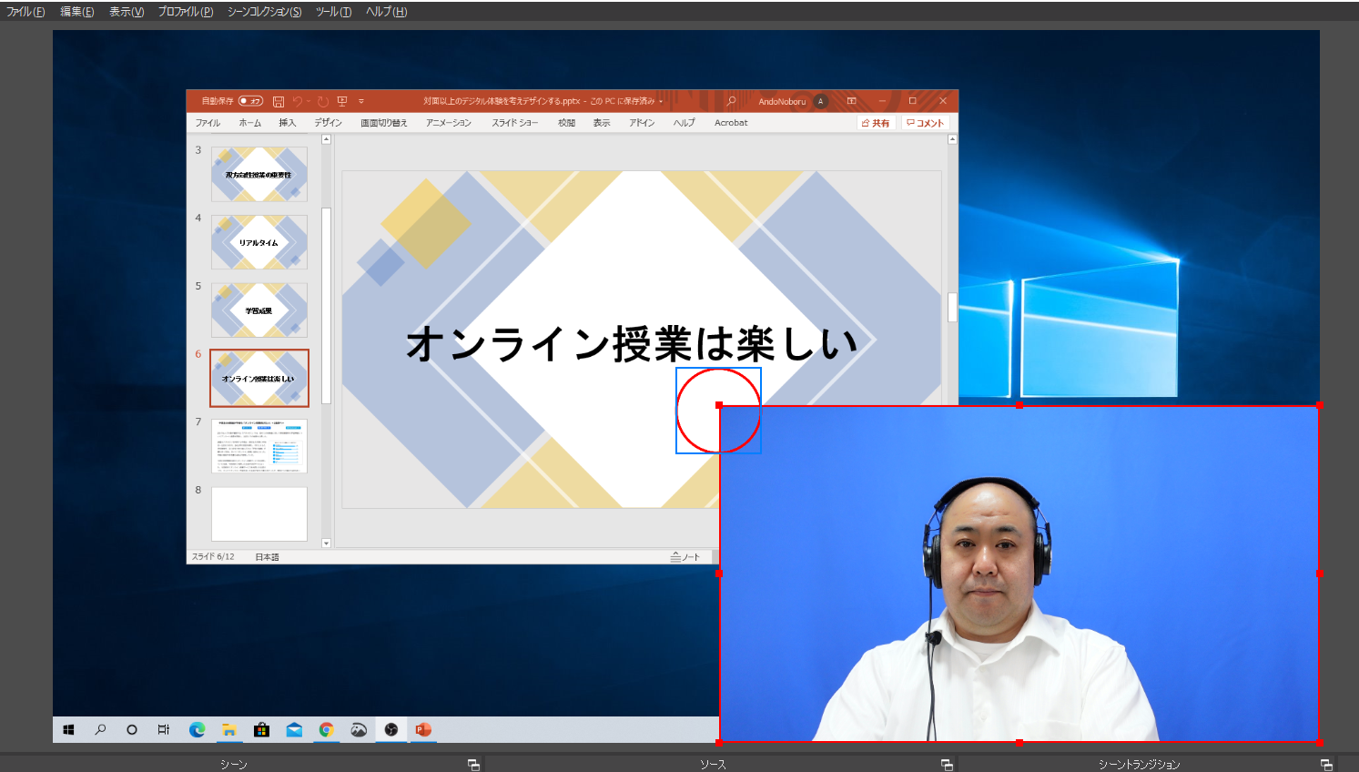
Task: Switch to the ホーム ribbon tab
Action: [250, 123]
